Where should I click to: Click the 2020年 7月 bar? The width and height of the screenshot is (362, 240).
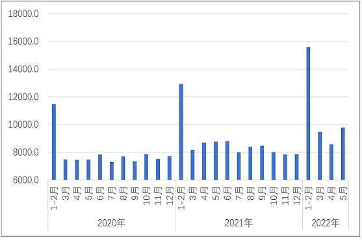(x=112, y=171)
